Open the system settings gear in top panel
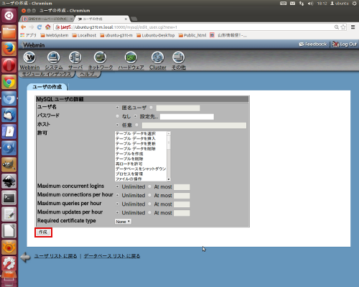The image size is (359, 287). [x=355, y=4]
